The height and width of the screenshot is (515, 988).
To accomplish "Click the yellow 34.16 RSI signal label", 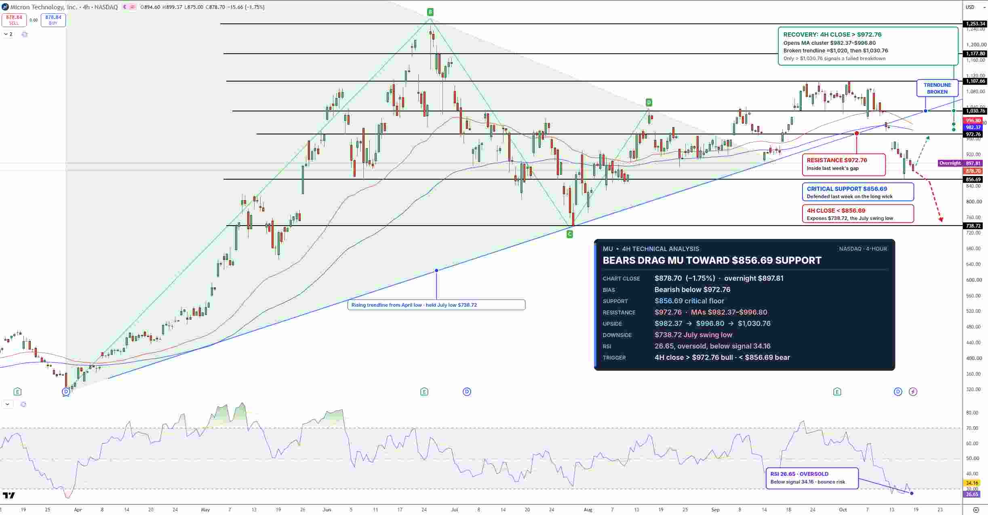I will tap(972, 483).
